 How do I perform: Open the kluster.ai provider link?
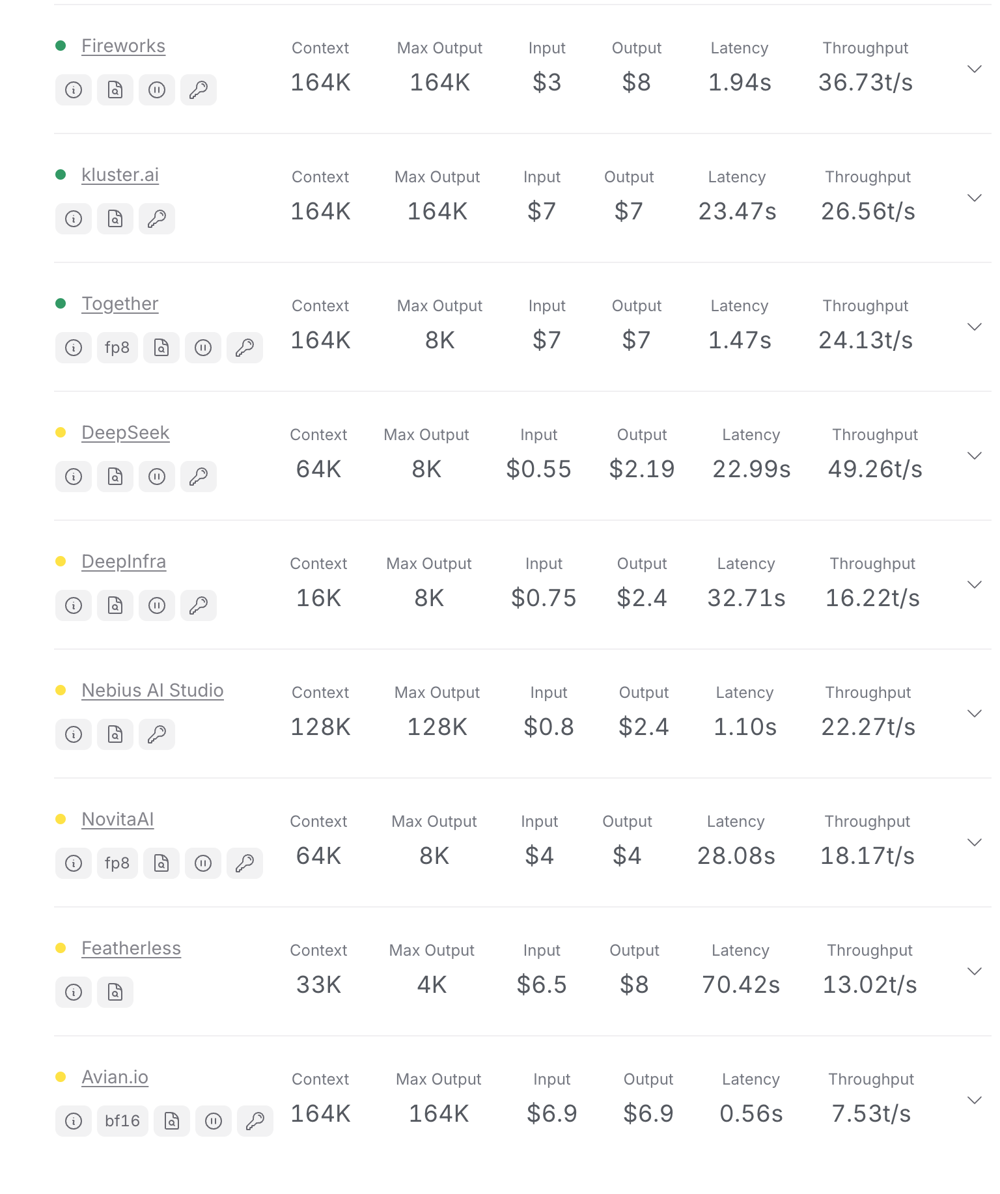click(x=120, y=174)
